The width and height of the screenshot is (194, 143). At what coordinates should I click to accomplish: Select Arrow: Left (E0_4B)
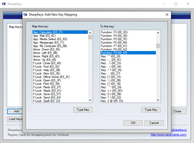(x=60, y=53)
